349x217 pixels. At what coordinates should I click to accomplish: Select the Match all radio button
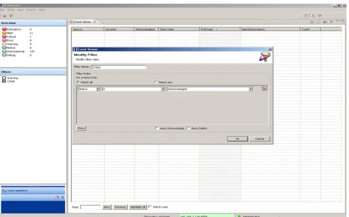point(78,82)
